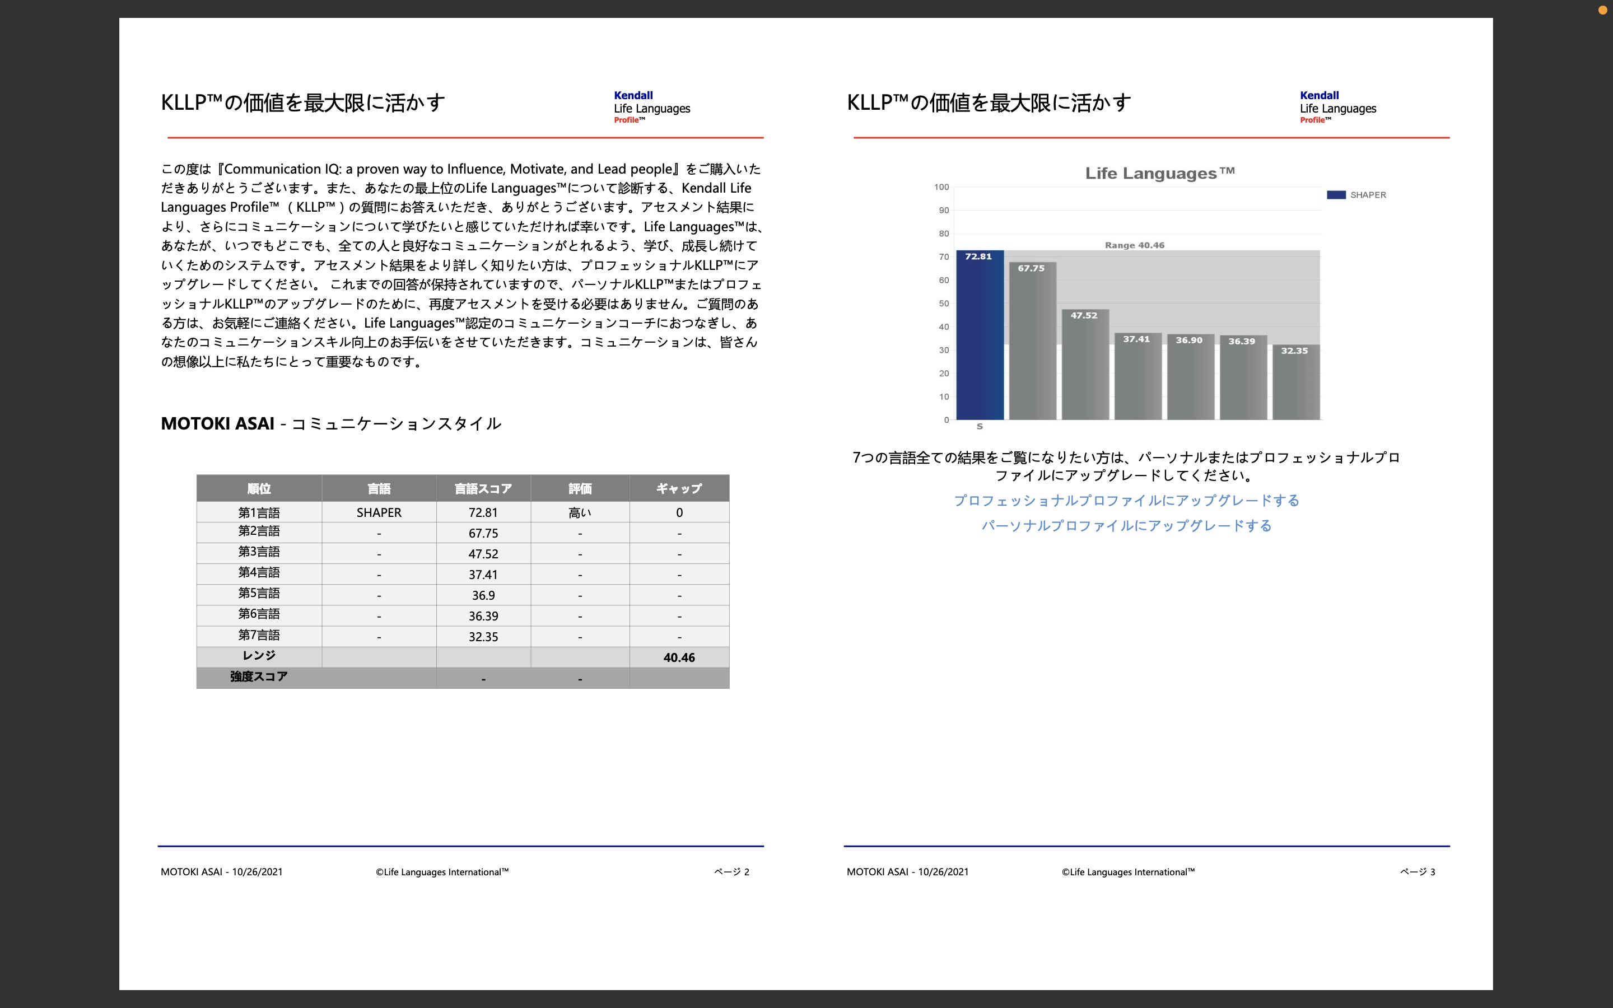Click the orange indicator dot at top-right corner
1613x1008 pixels.
(x=1602, y=10)
